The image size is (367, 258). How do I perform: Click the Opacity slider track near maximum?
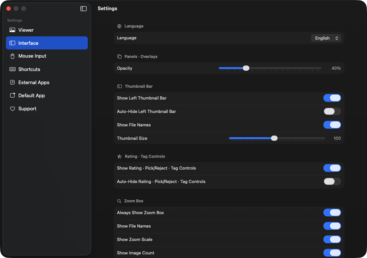pyautogui.click(x=318, y=68)
